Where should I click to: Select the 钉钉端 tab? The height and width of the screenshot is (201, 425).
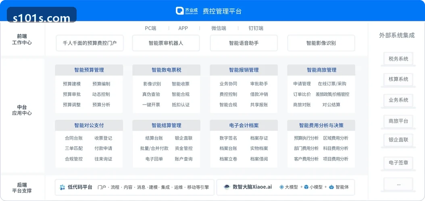tap(256, 28)
